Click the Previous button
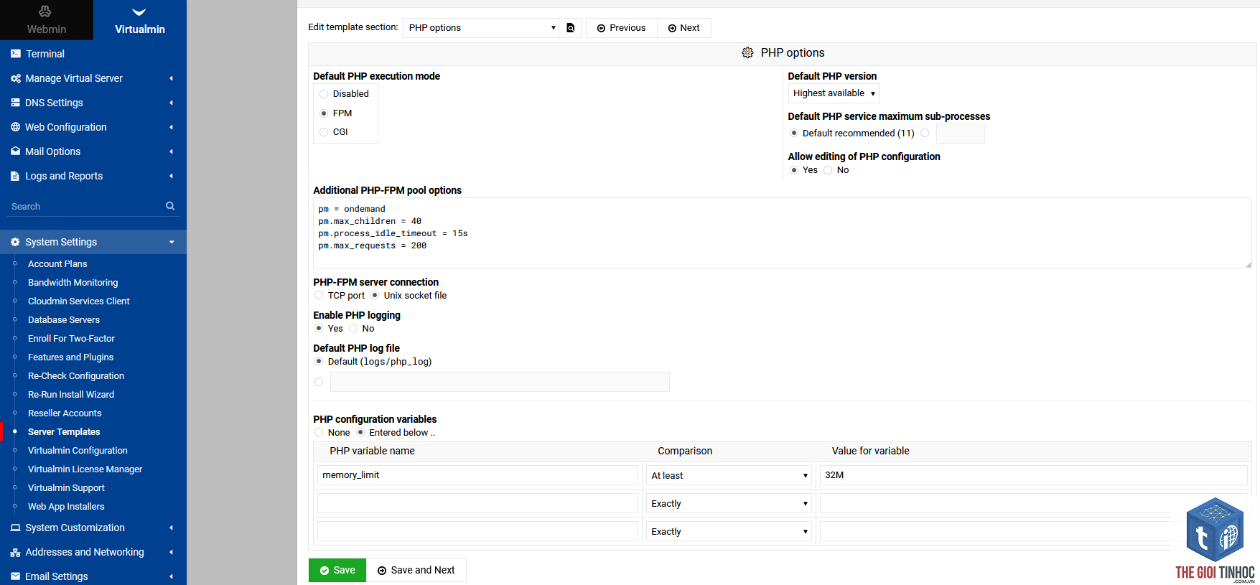The width and height of the screenshot is (1260, 585). pos(622,28)
